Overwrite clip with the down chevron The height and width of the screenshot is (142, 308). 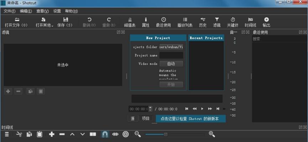[82, 135]
